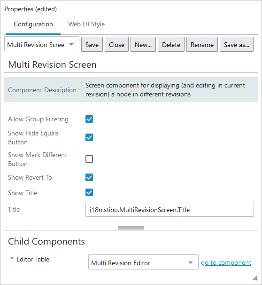Click the Rename button
The image size is (262, 285).
tap(202, 44)
